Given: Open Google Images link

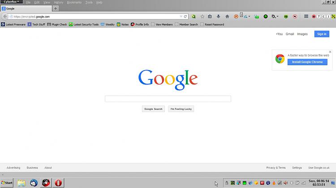Looking at the screenshot, I should click(x=302, y=34).
